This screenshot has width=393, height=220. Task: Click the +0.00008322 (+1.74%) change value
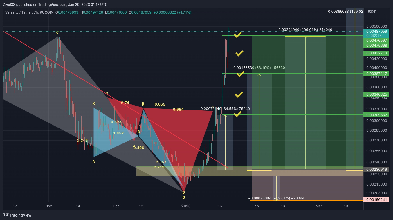click(x=172, y=12)
